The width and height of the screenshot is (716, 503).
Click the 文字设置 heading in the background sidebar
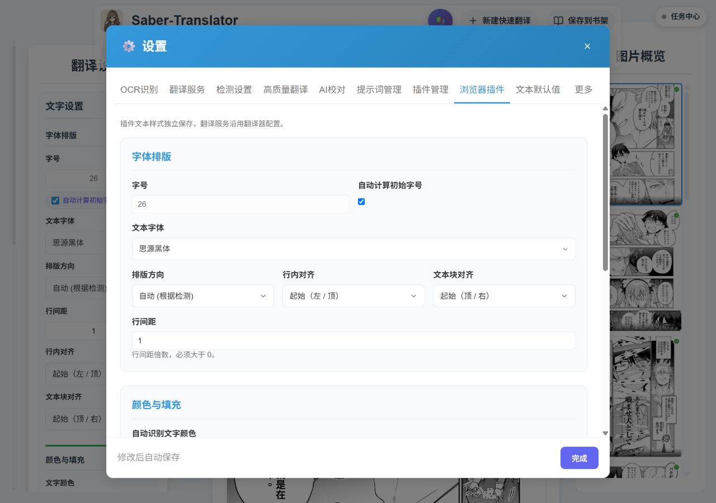pos(64,106)
